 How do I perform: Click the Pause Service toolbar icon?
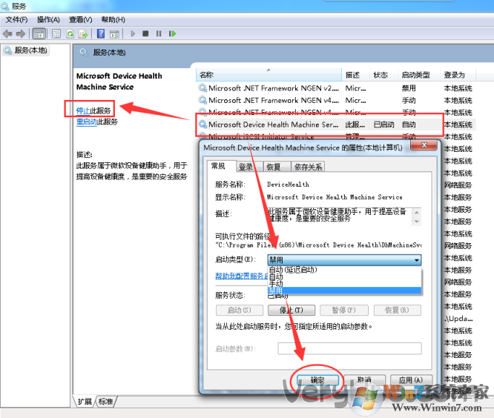coord(159,33)
